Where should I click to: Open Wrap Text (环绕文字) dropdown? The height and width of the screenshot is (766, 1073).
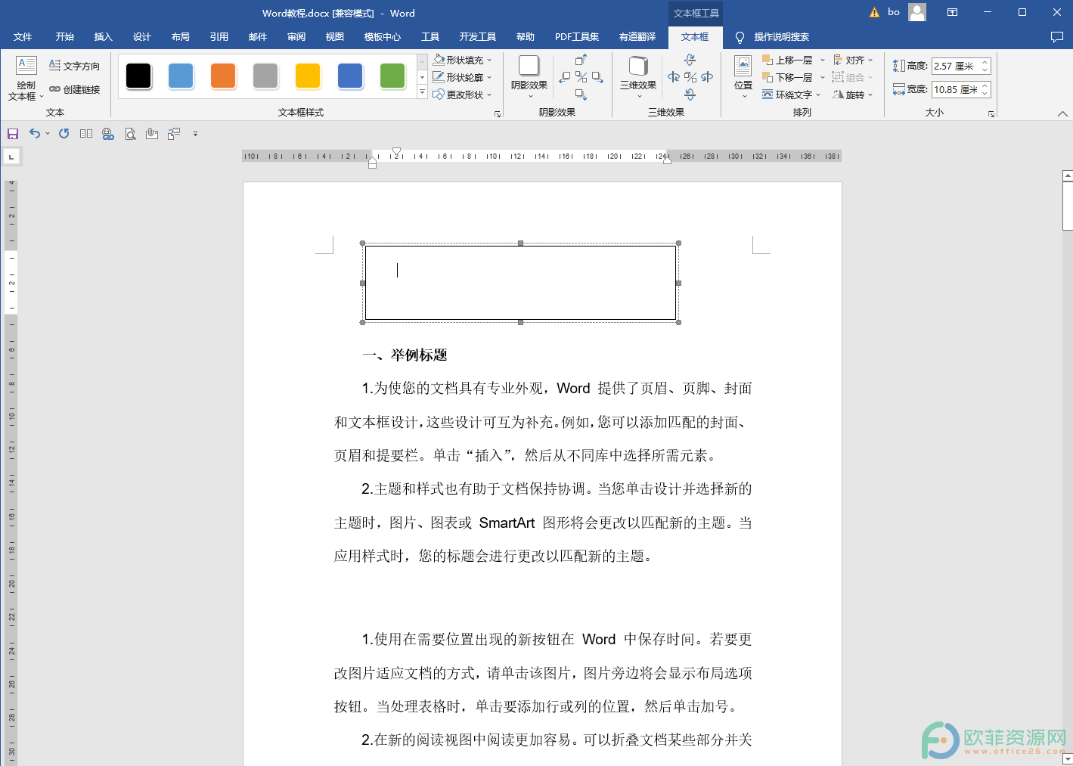click(x=792, y=95)
